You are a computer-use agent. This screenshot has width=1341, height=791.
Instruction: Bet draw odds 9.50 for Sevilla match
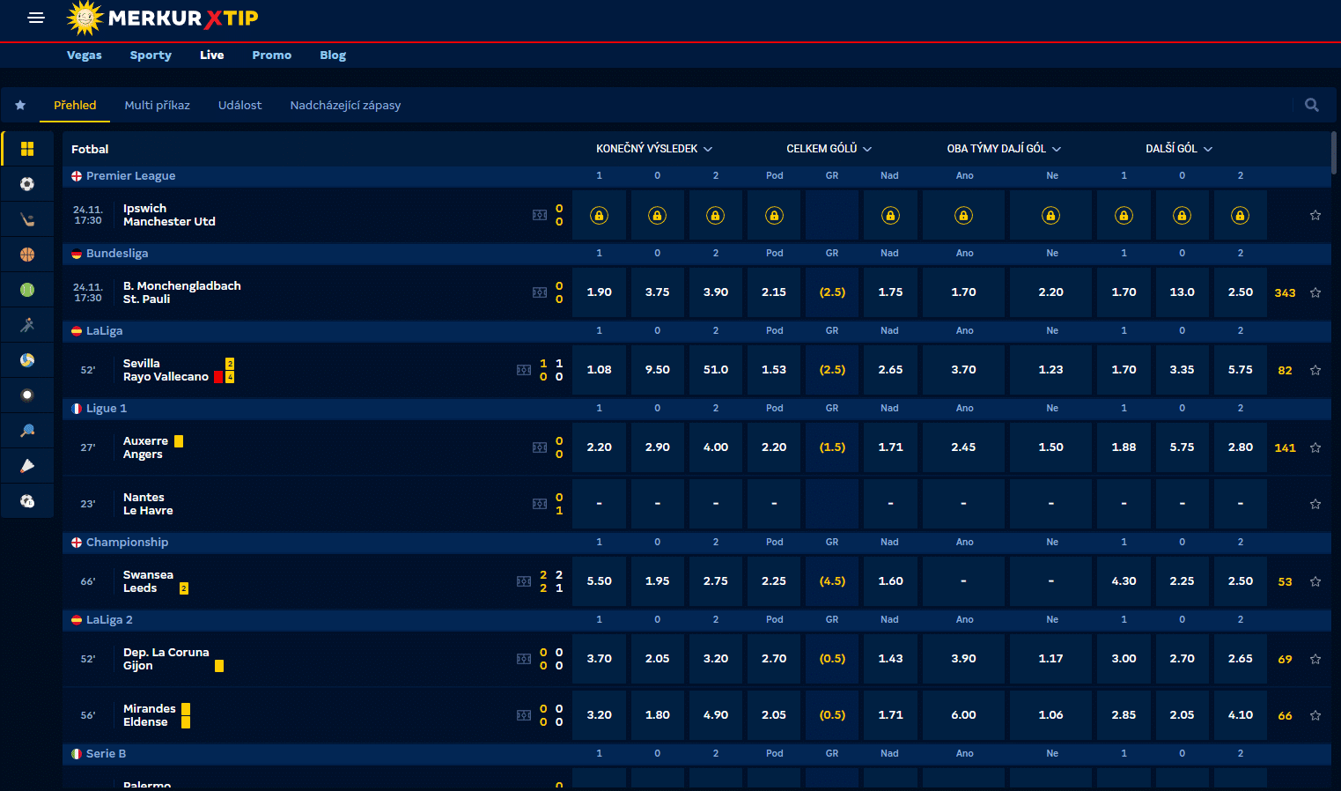coord(658,370)
